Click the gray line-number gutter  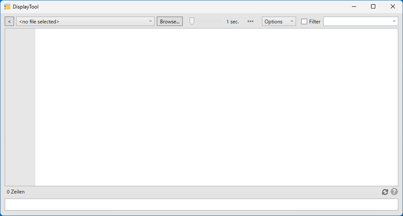[x=20, y=107]
